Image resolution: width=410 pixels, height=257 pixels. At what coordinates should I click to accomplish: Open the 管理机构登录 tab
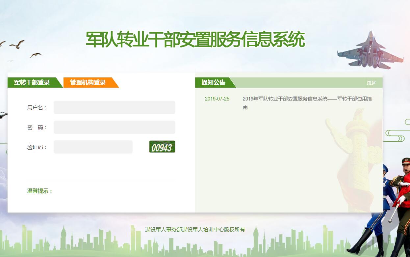pos(88,82)
